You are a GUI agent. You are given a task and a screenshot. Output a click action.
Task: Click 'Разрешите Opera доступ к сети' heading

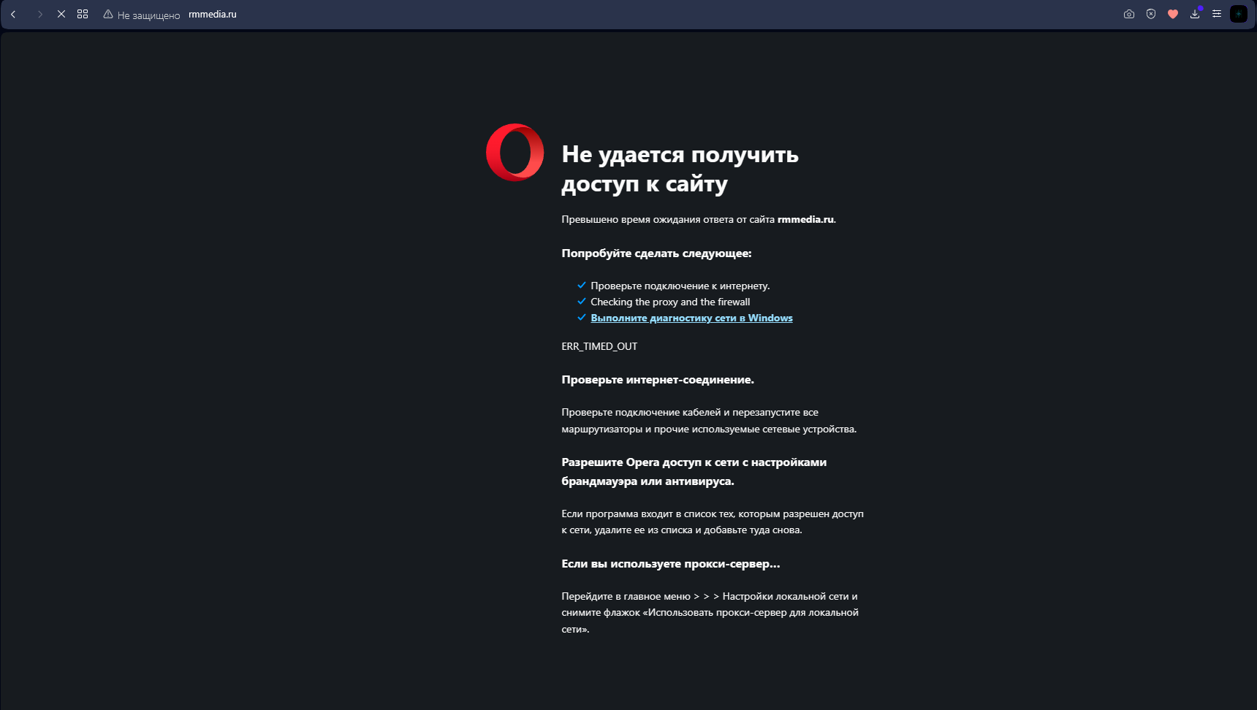coord(694,471)
